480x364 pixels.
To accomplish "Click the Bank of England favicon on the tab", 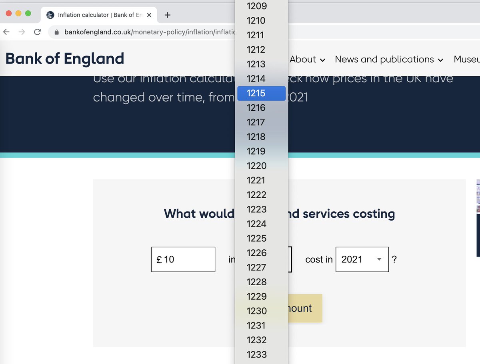I will click(50, 15).
